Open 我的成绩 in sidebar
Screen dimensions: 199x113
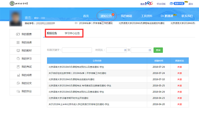tap(25, 75)
